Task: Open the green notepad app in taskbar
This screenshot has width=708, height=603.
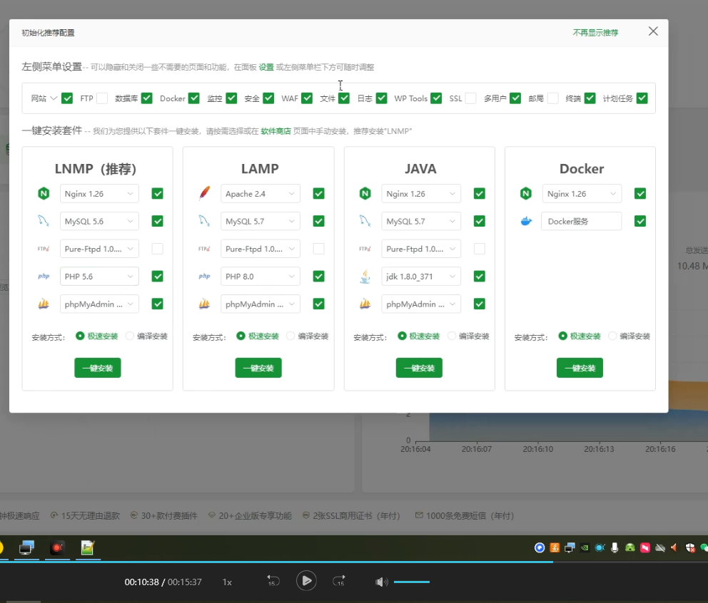Action: point(88,547)
